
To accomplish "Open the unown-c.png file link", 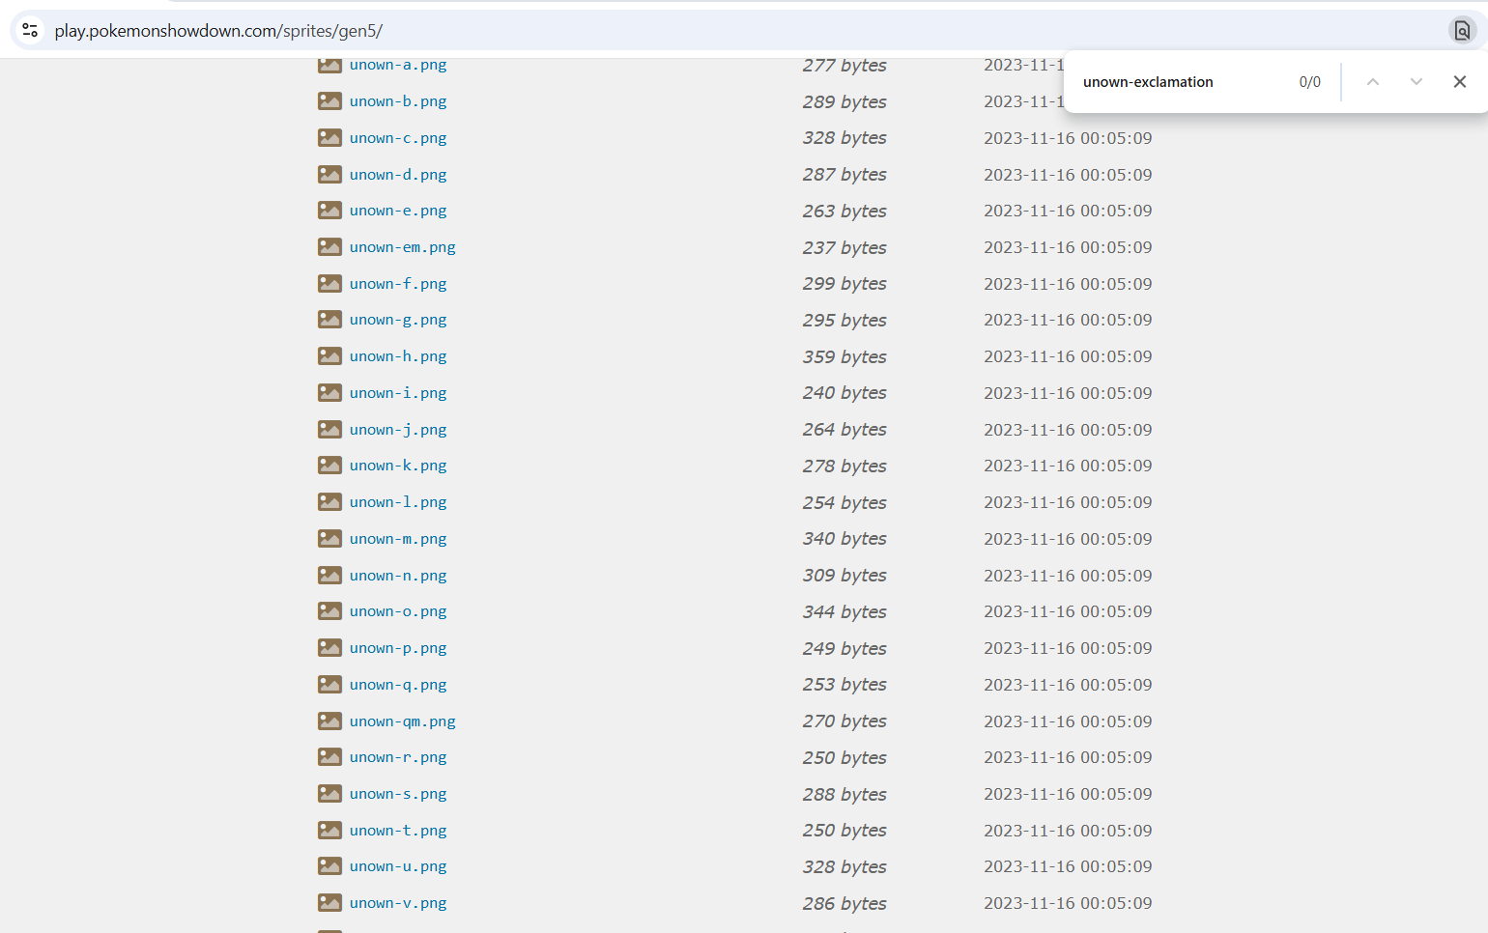I will [x=398, y=138].
